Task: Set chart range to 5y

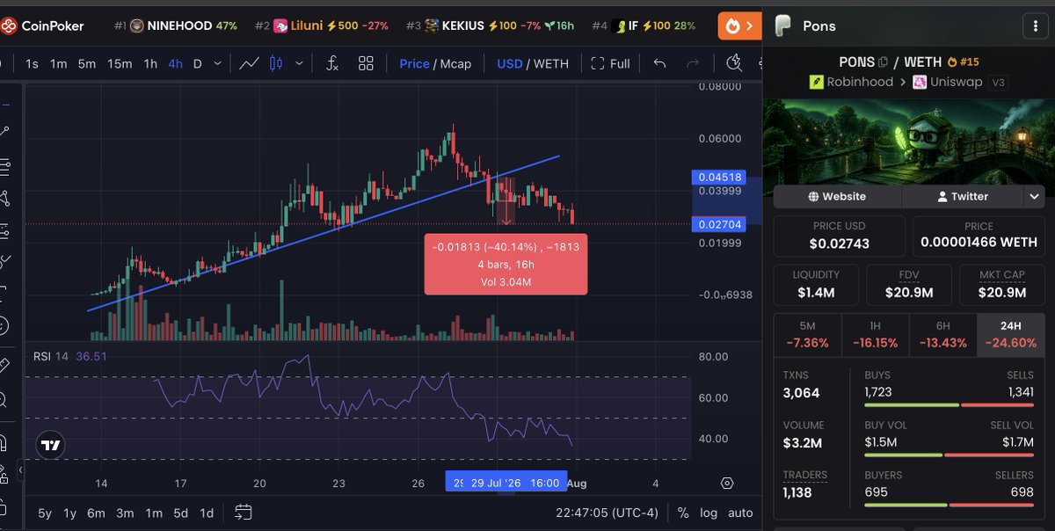Action: click(45, 513)
